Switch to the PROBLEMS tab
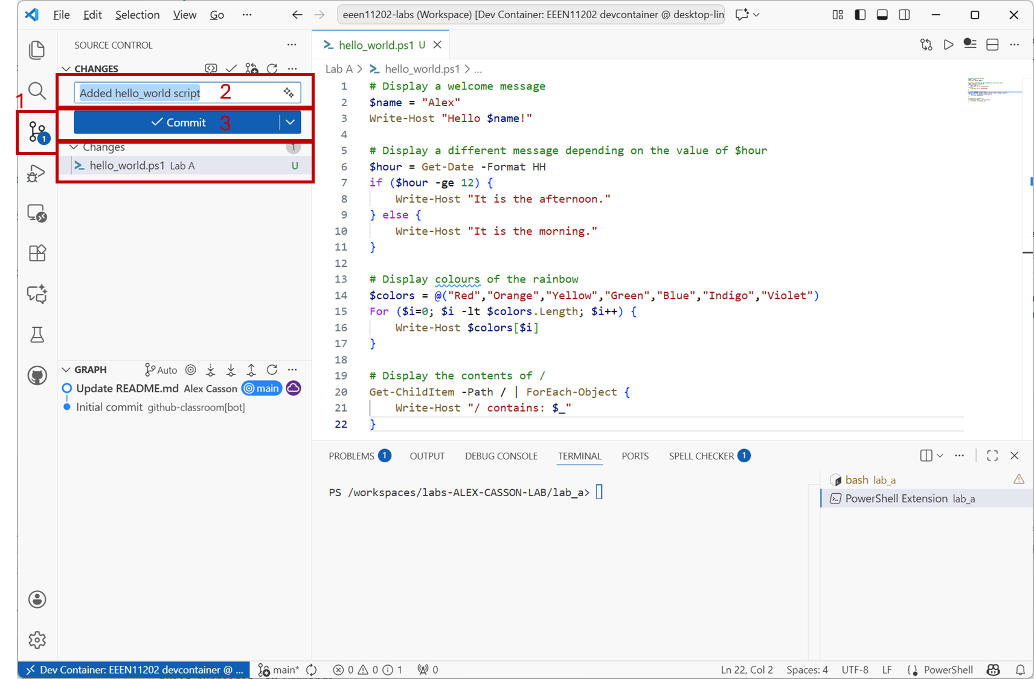 click(352, 456)
